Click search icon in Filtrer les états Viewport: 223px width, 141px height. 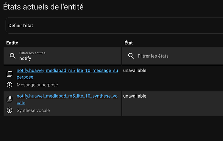click(x=131, y=56)
